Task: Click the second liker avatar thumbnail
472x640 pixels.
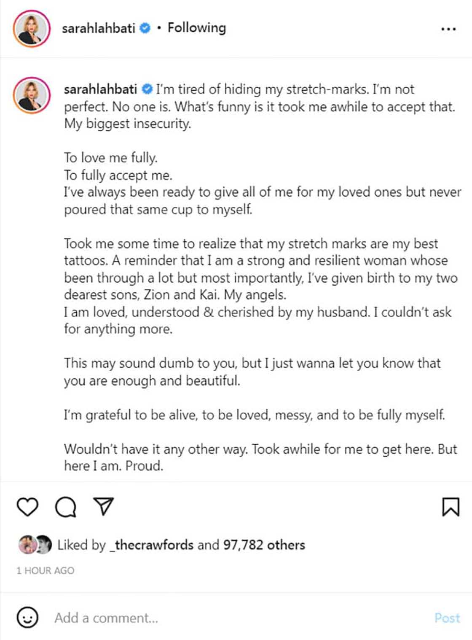Action: tap(43, 545)
